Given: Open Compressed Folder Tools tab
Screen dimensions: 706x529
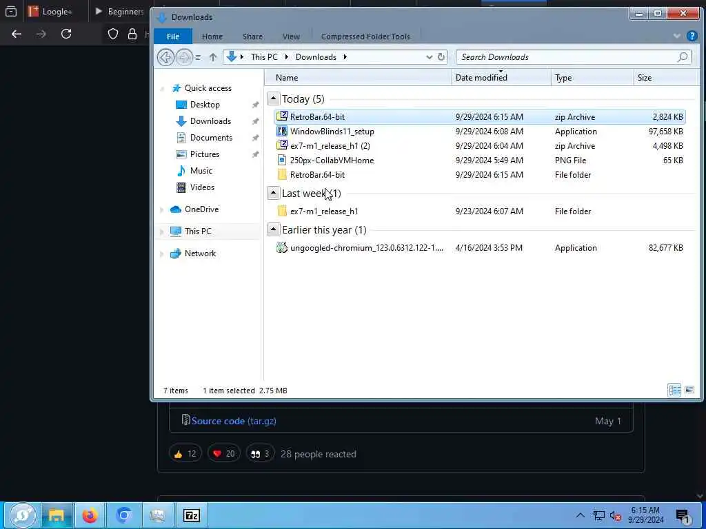Looking at the screenshot, I should (x=365, y=37).
